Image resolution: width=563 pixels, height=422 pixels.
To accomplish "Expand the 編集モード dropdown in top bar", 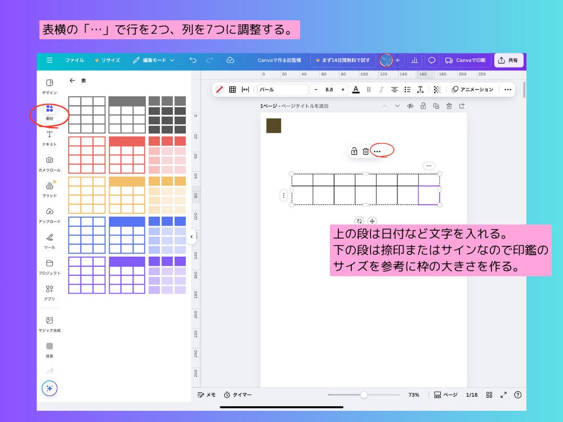I will (x=158, y=60).
